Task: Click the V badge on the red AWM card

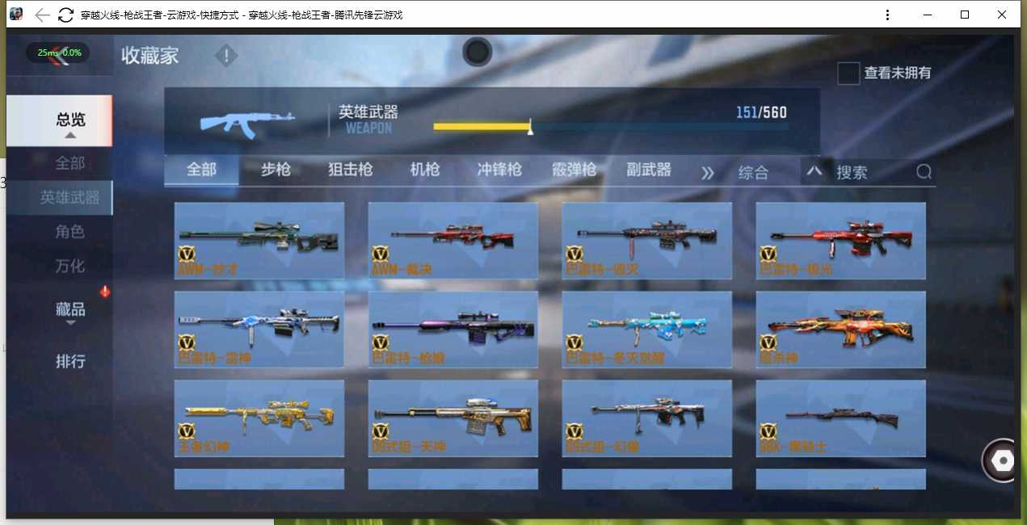Action: tap(381, 254)
